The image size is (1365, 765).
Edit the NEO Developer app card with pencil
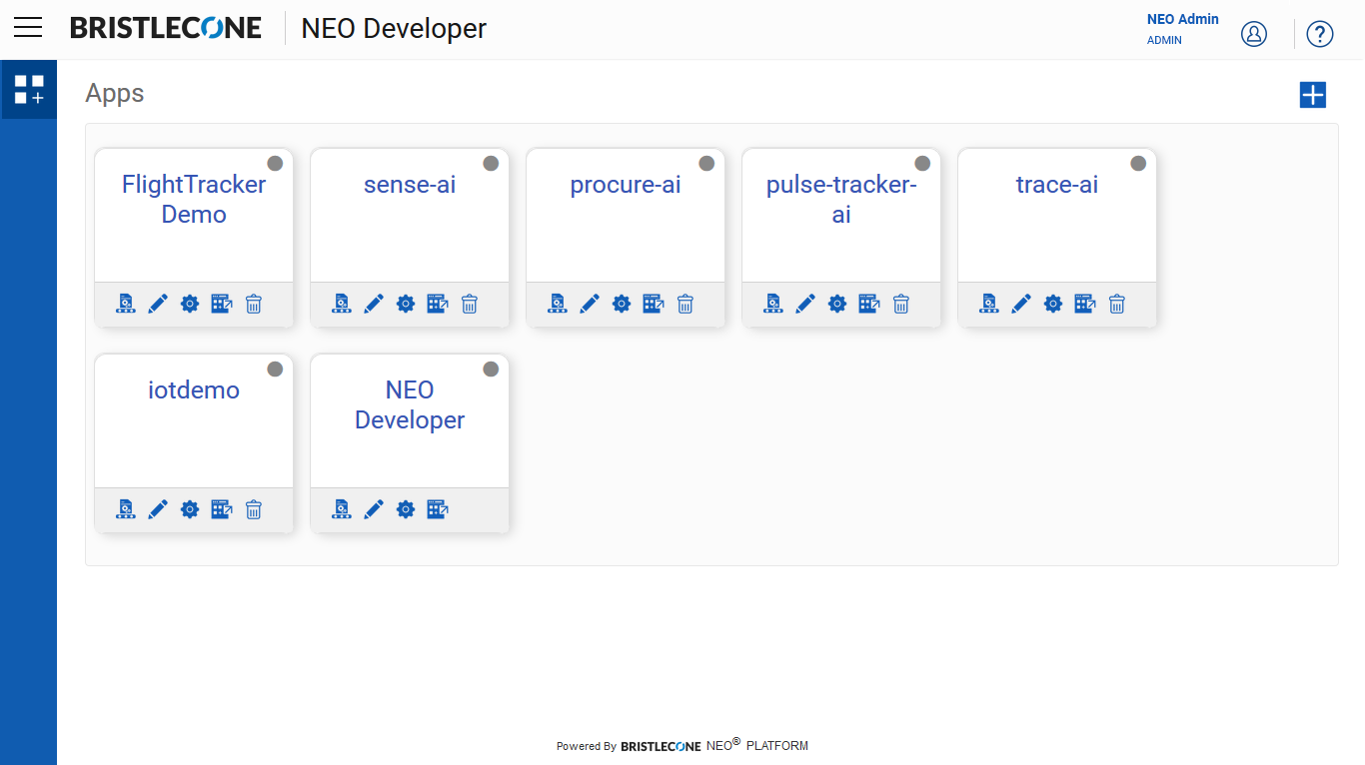click(x=374, y=509)
